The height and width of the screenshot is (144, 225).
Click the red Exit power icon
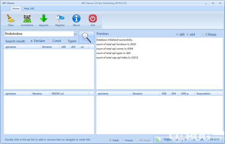click(93, 18)
